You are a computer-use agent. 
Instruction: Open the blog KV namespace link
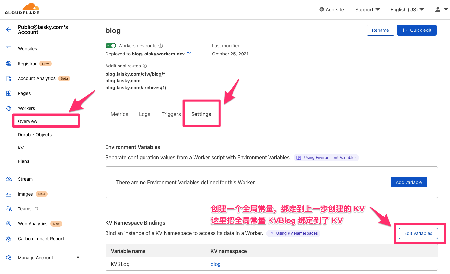pyautogui.click(x=216, y=264)
